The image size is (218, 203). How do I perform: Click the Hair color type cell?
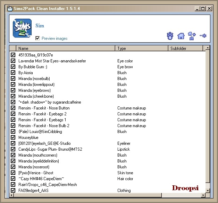[x=125, y=179]
